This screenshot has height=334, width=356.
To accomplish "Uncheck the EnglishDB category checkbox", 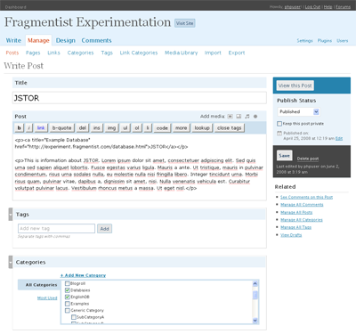I will coord(68,297).
